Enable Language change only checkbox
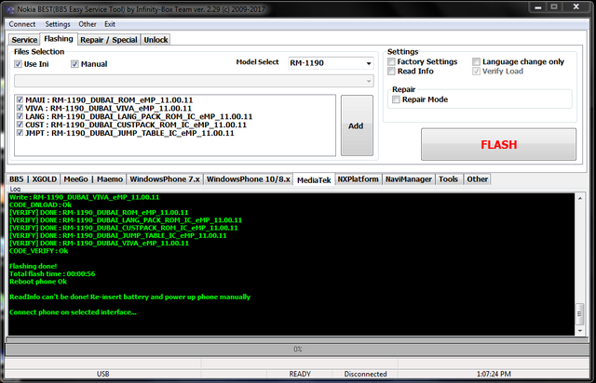Screen dimensions: 596x383 tap(476, 61)
